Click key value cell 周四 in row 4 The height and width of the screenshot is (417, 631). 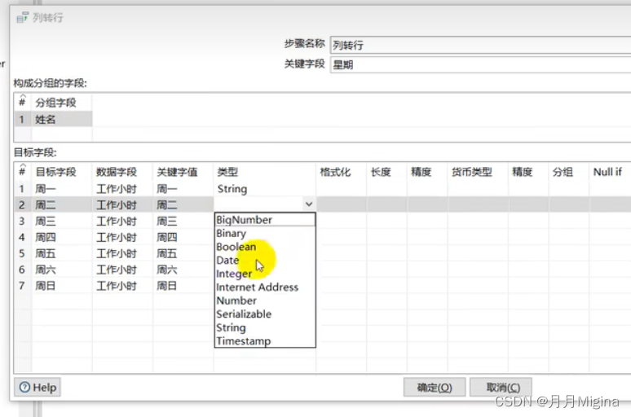tap(183, 237)
